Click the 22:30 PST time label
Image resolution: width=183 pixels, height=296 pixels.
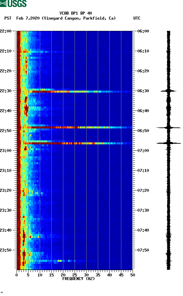click(6, 91)
